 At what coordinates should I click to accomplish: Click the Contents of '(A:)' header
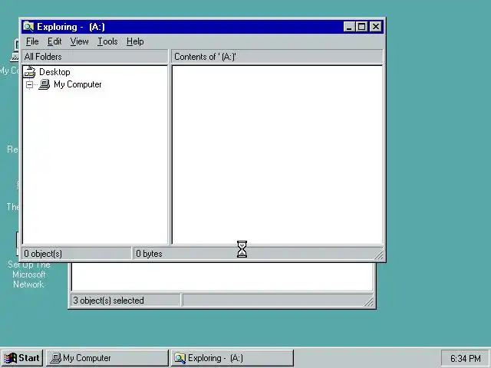point(277,57)
